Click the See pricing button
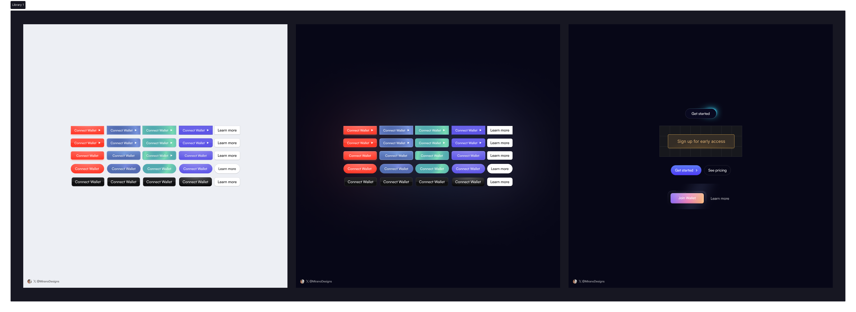Image resolution: width=856 pixels, height=312 pixels. click(x=718, y=170)
